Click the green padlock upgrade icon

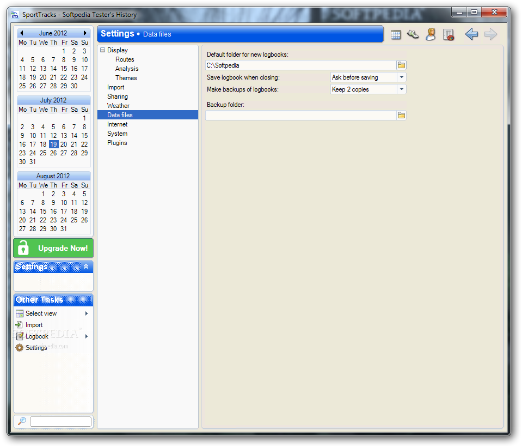point(23,247)
